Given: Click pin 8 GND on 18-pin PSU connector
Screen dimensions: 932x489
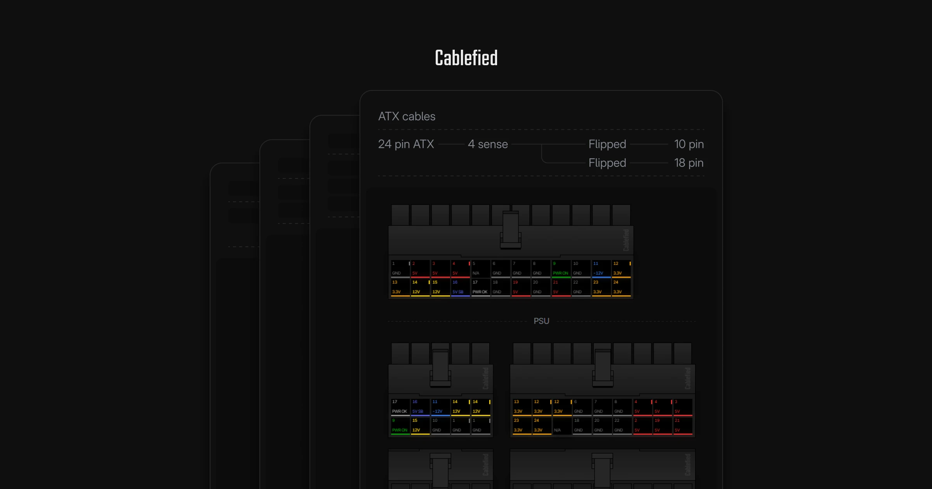Looking at the screenshot, I should click(622, 407).
